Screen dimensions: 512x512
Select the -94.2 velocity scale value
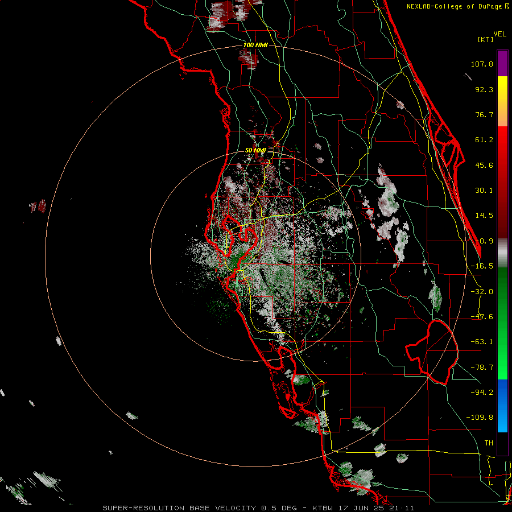482,392
